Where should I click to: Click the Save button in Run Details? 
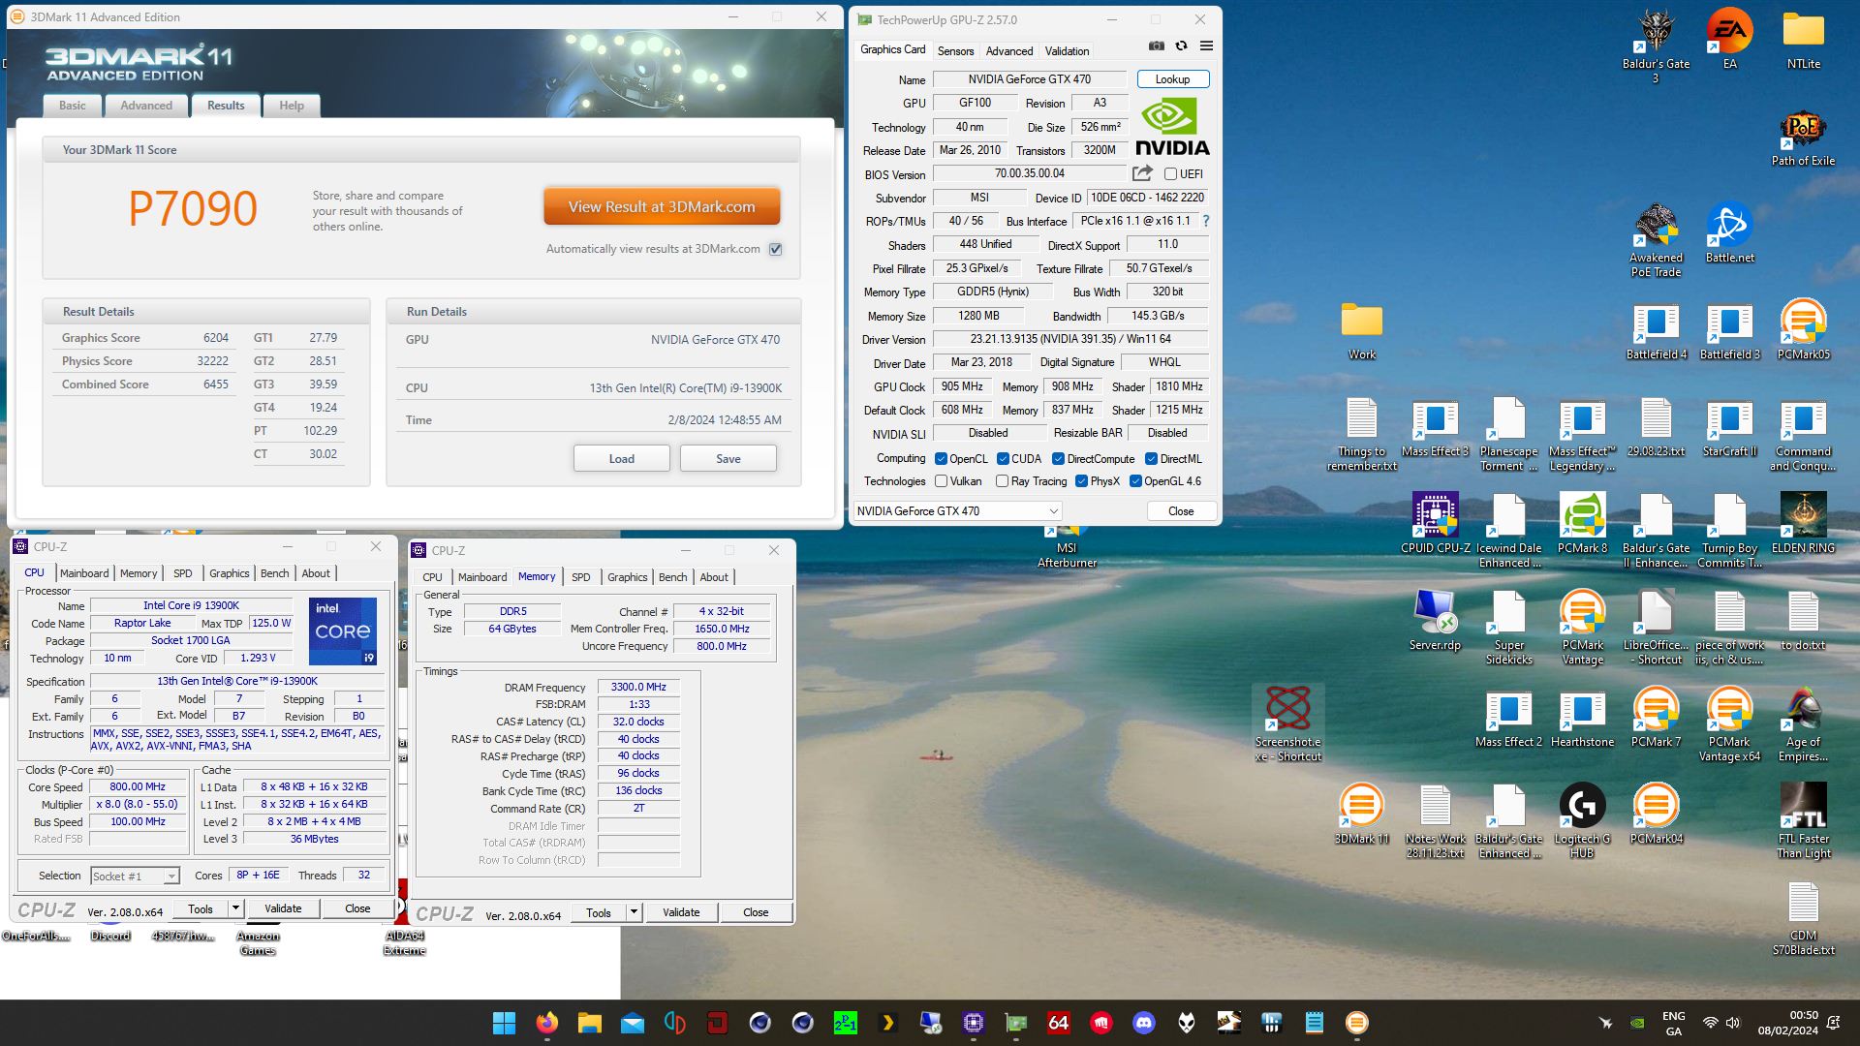(728, 459)
